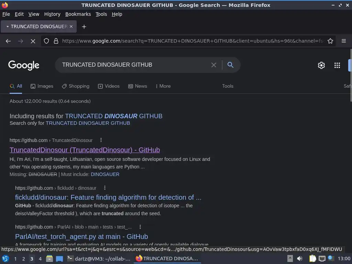This screenshot has height=264, width=352.
Task: Open the Edit menu
Action: click(x=19, y=14)
